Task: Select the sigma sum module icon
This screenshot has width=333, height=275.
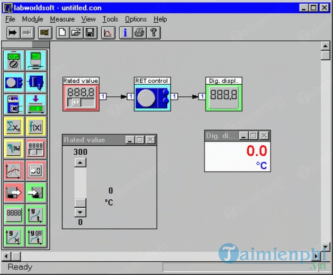Action: point(14,127)
